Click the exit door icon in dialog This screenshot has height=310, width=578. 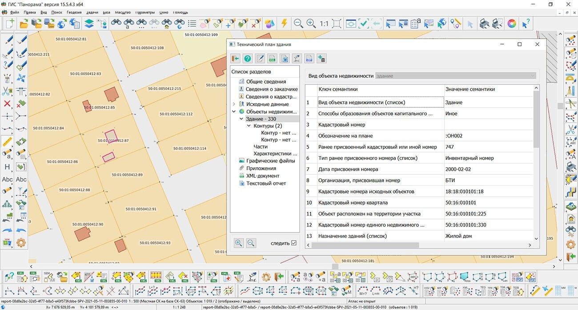(235, 58)
